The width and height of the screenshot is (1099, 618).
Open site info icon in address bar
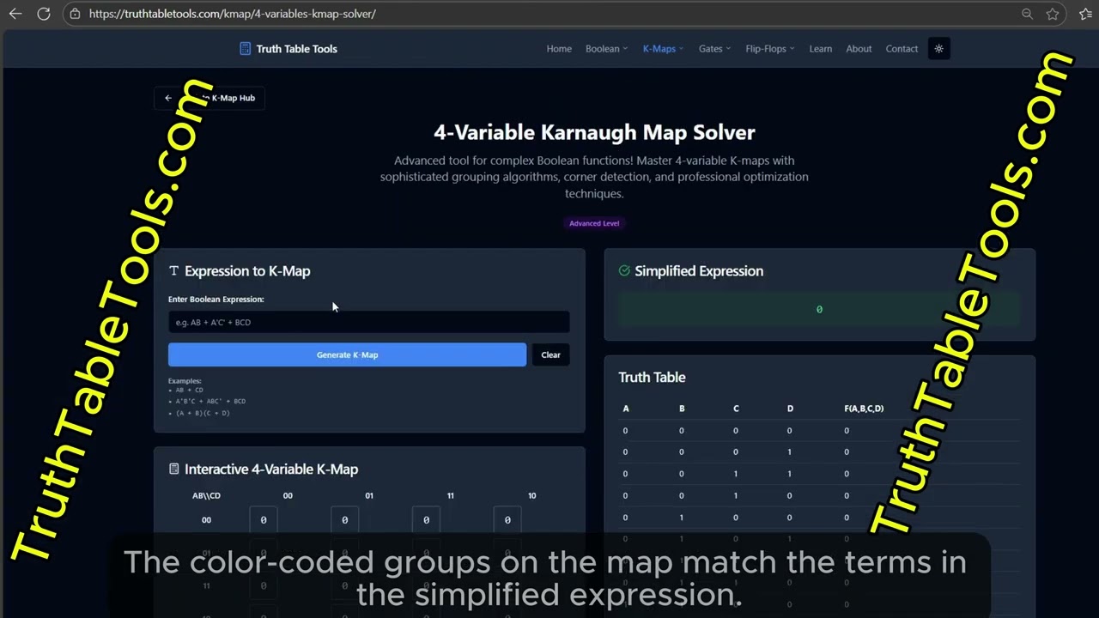pos(75,14)
